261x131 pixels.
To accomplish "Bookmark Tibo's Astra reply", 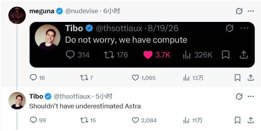I will [238, 120].
